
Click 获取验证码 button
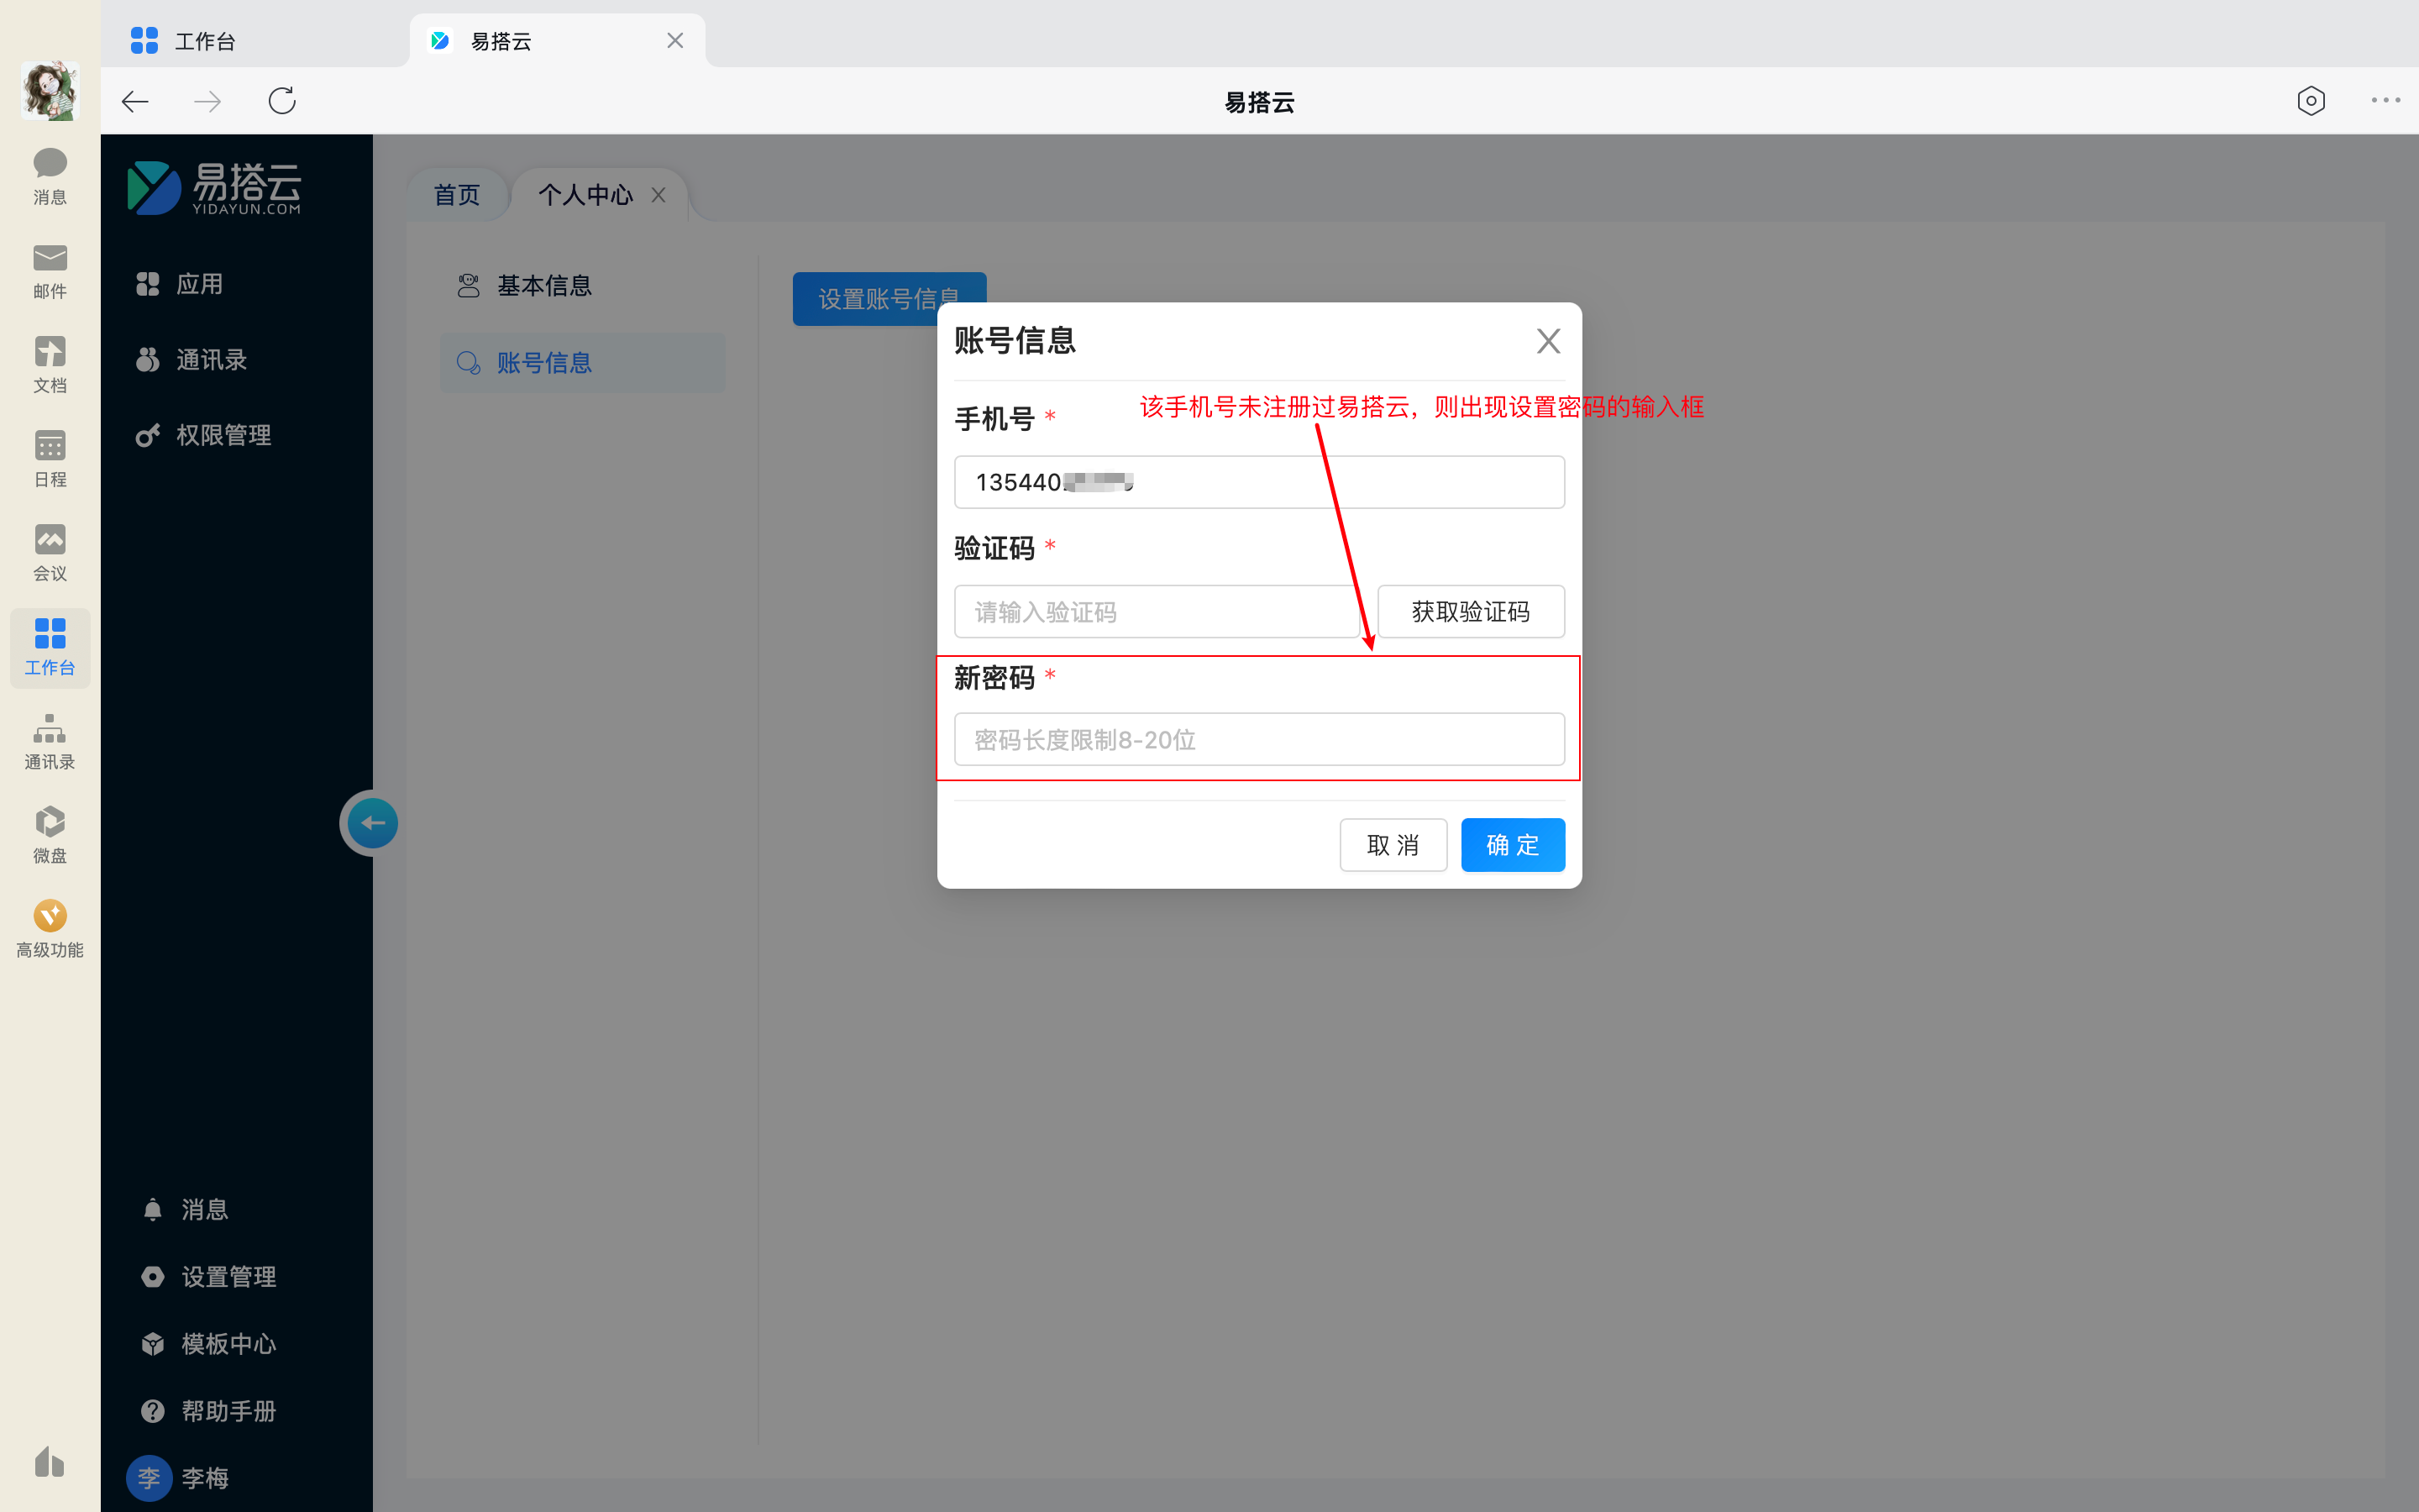click(x=1469, y=612)
